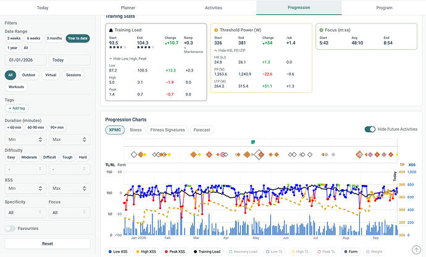Select the Moderate difficulty chip
The height and width of the screenshot is (257, 426).
click(29, 157)
